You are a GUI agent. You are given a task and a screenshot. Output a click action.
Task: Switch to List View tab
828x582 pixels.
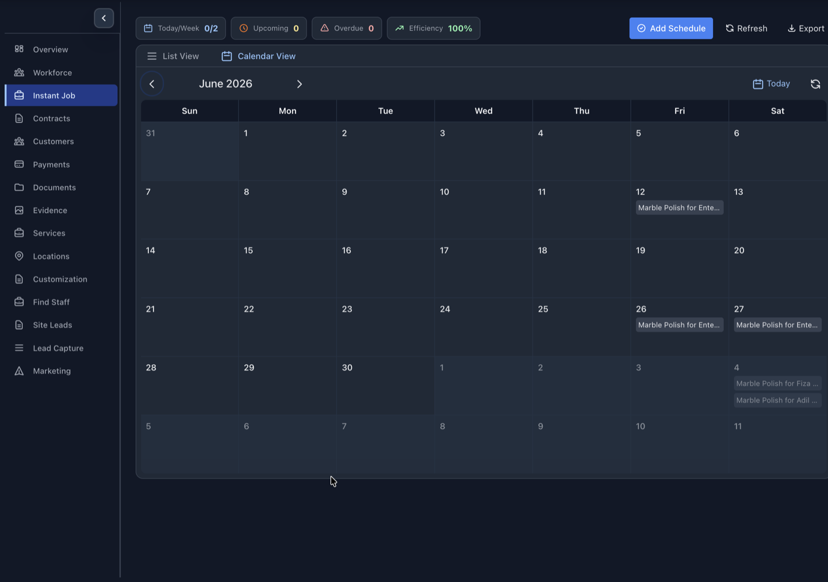pos(173,56)
